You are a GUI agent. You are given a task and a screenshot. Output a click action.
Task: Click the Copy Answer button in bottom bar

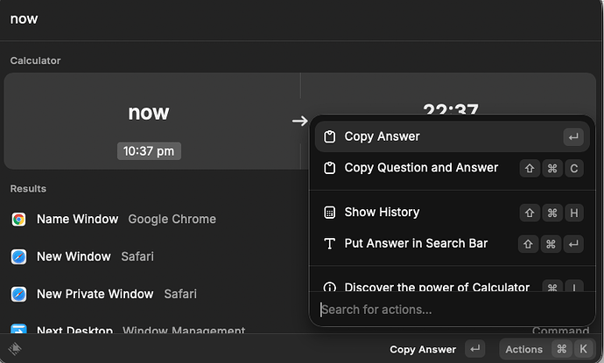pyautogui.click(x=437, y=349)
